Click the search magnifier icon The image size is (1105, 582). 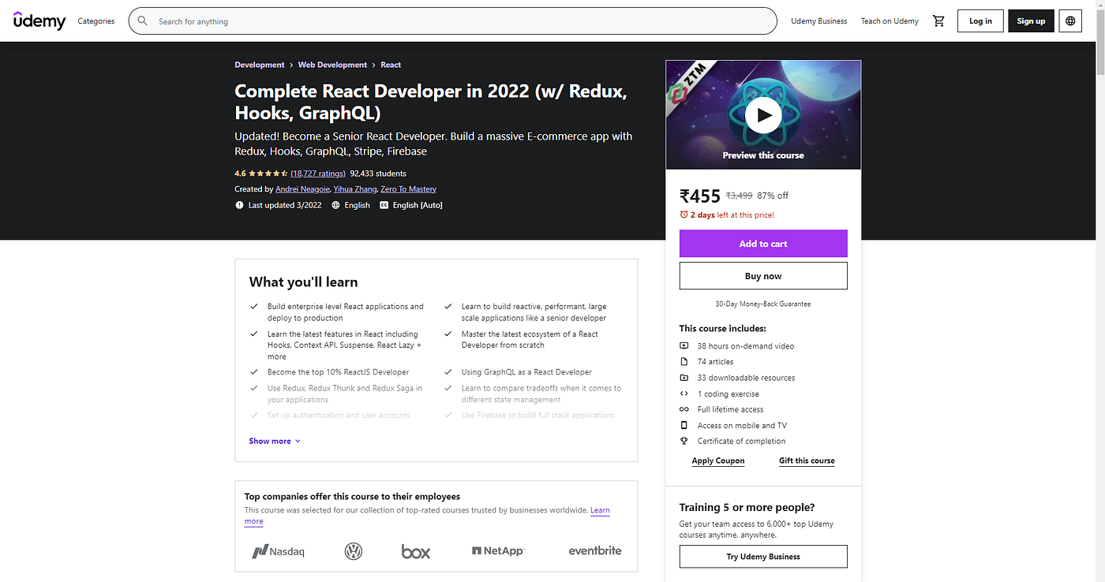tap(143, 21)
